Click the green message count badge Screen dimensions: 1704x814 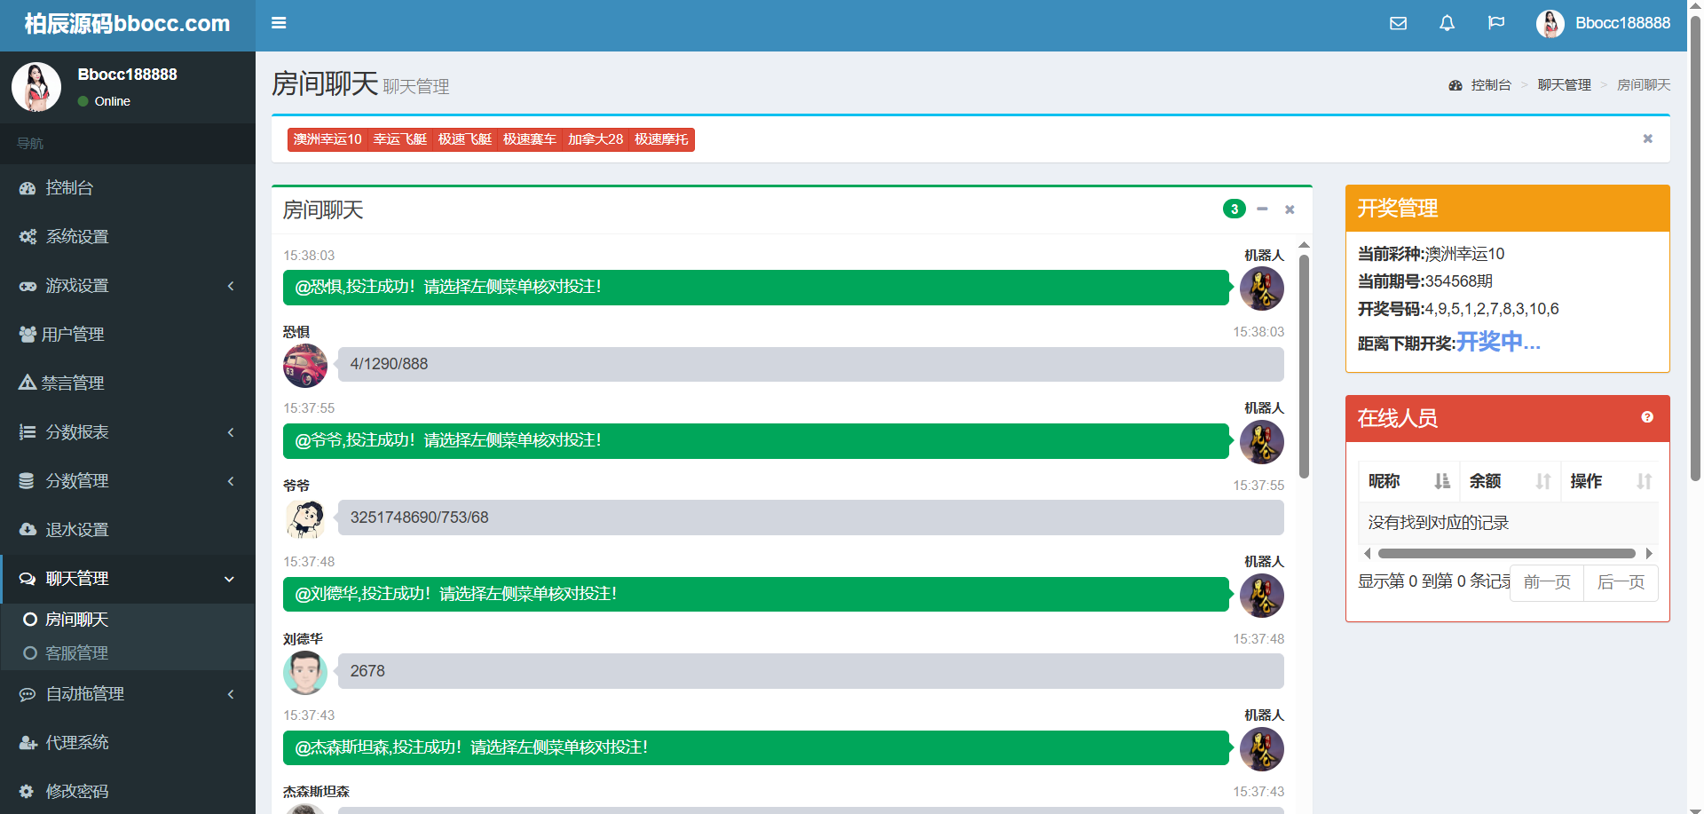tap(1234, 209)
